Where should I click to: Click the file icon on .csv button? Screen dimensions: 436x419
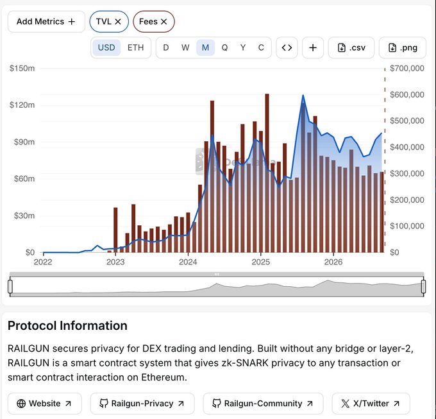click(342, 47)
